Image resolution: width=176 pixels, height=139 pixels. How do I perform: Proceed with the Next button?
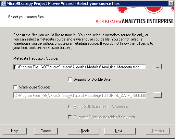[120, 131]
